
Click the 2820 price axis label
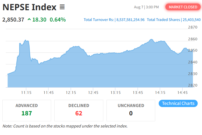pos(193,85)
